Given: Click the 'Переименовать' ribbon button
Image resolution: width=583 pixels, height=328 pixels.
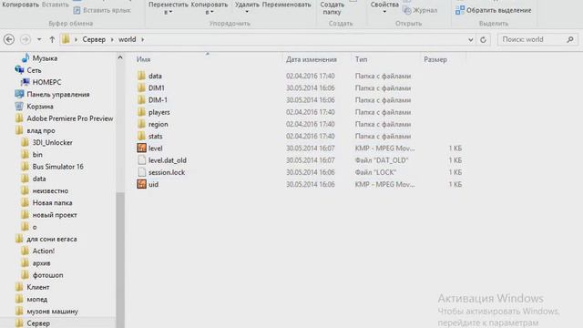Looking at the screenshot, I should click(x=287, y=5).
